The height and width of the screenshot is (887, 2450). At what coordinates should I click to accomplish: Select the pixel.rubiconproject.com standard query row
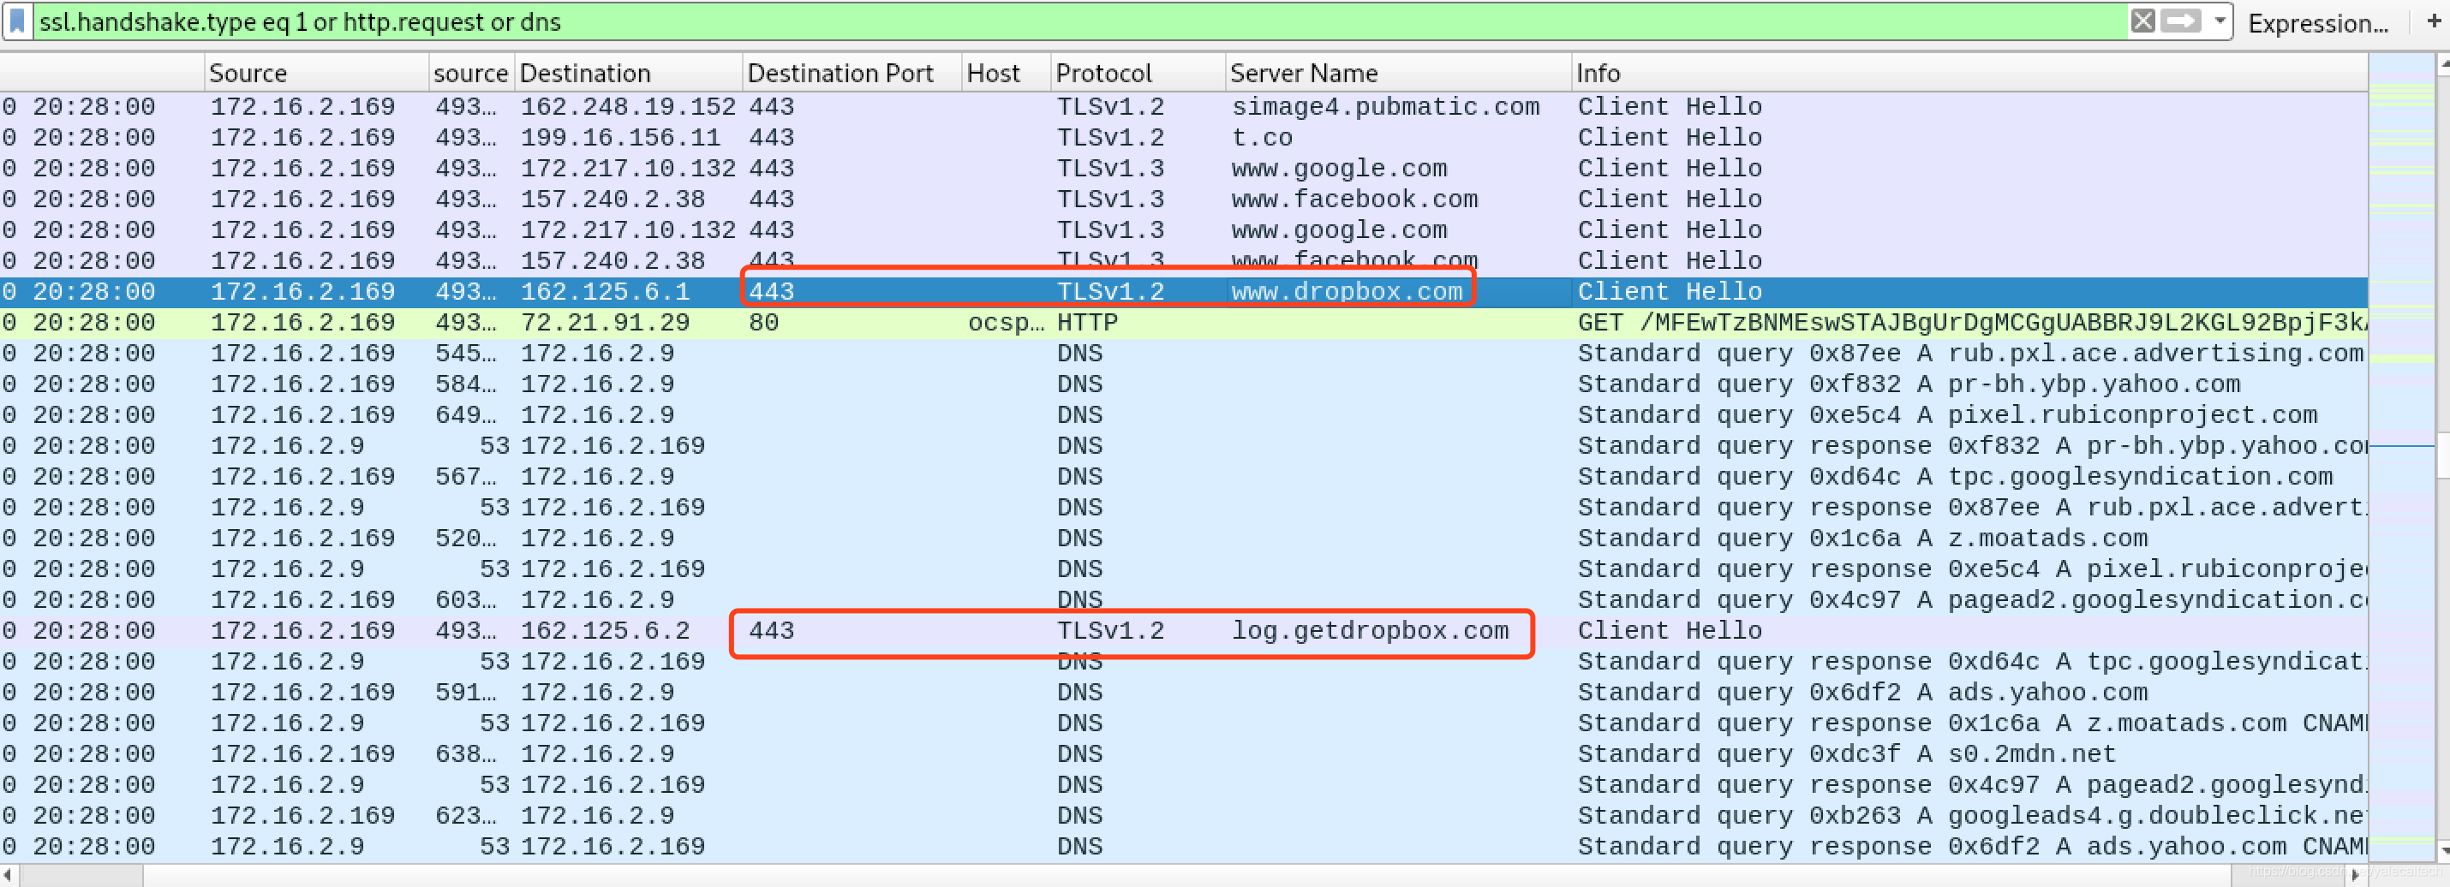[x=1183, y=414]
